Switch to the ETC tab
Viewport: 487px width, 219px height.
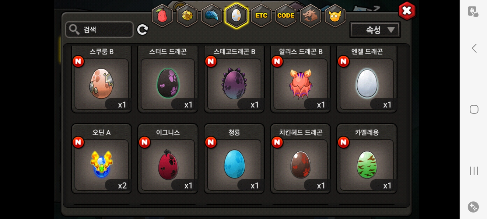point(261,16)
